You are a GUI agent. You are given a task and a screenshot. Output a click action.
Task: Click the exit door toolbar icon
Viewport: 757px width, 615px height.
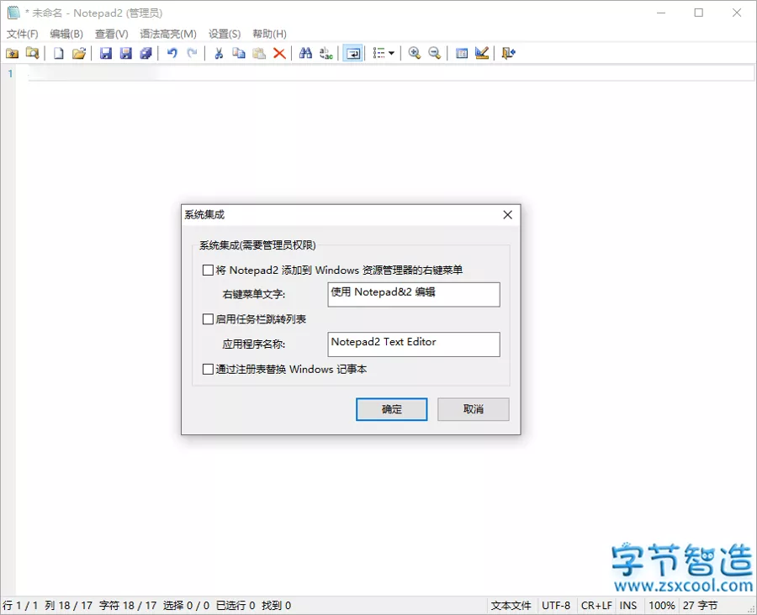(x=508, y=53)
